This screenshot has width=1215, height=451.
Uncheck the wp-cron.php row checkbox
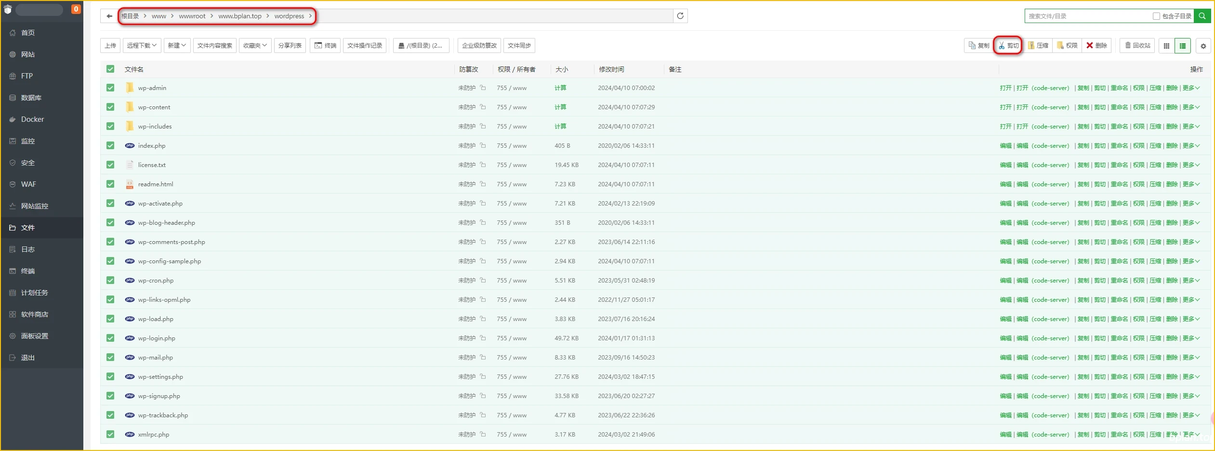coord(110,280)
